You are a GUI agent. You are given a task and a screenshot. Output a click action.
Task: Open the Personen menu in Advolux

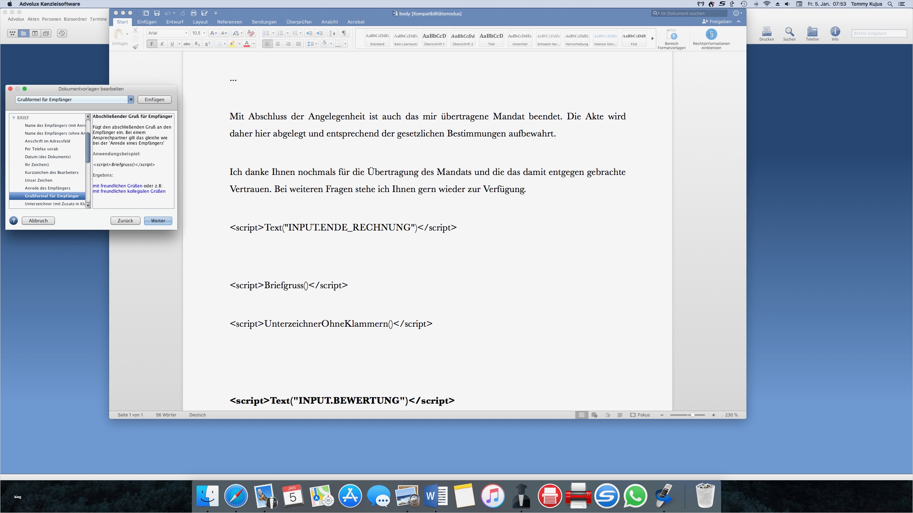(x=51, y=19)
